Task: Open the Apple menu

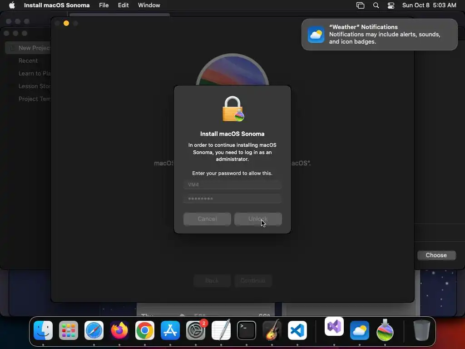Action: pyautogui.click(x=12, y=5)
